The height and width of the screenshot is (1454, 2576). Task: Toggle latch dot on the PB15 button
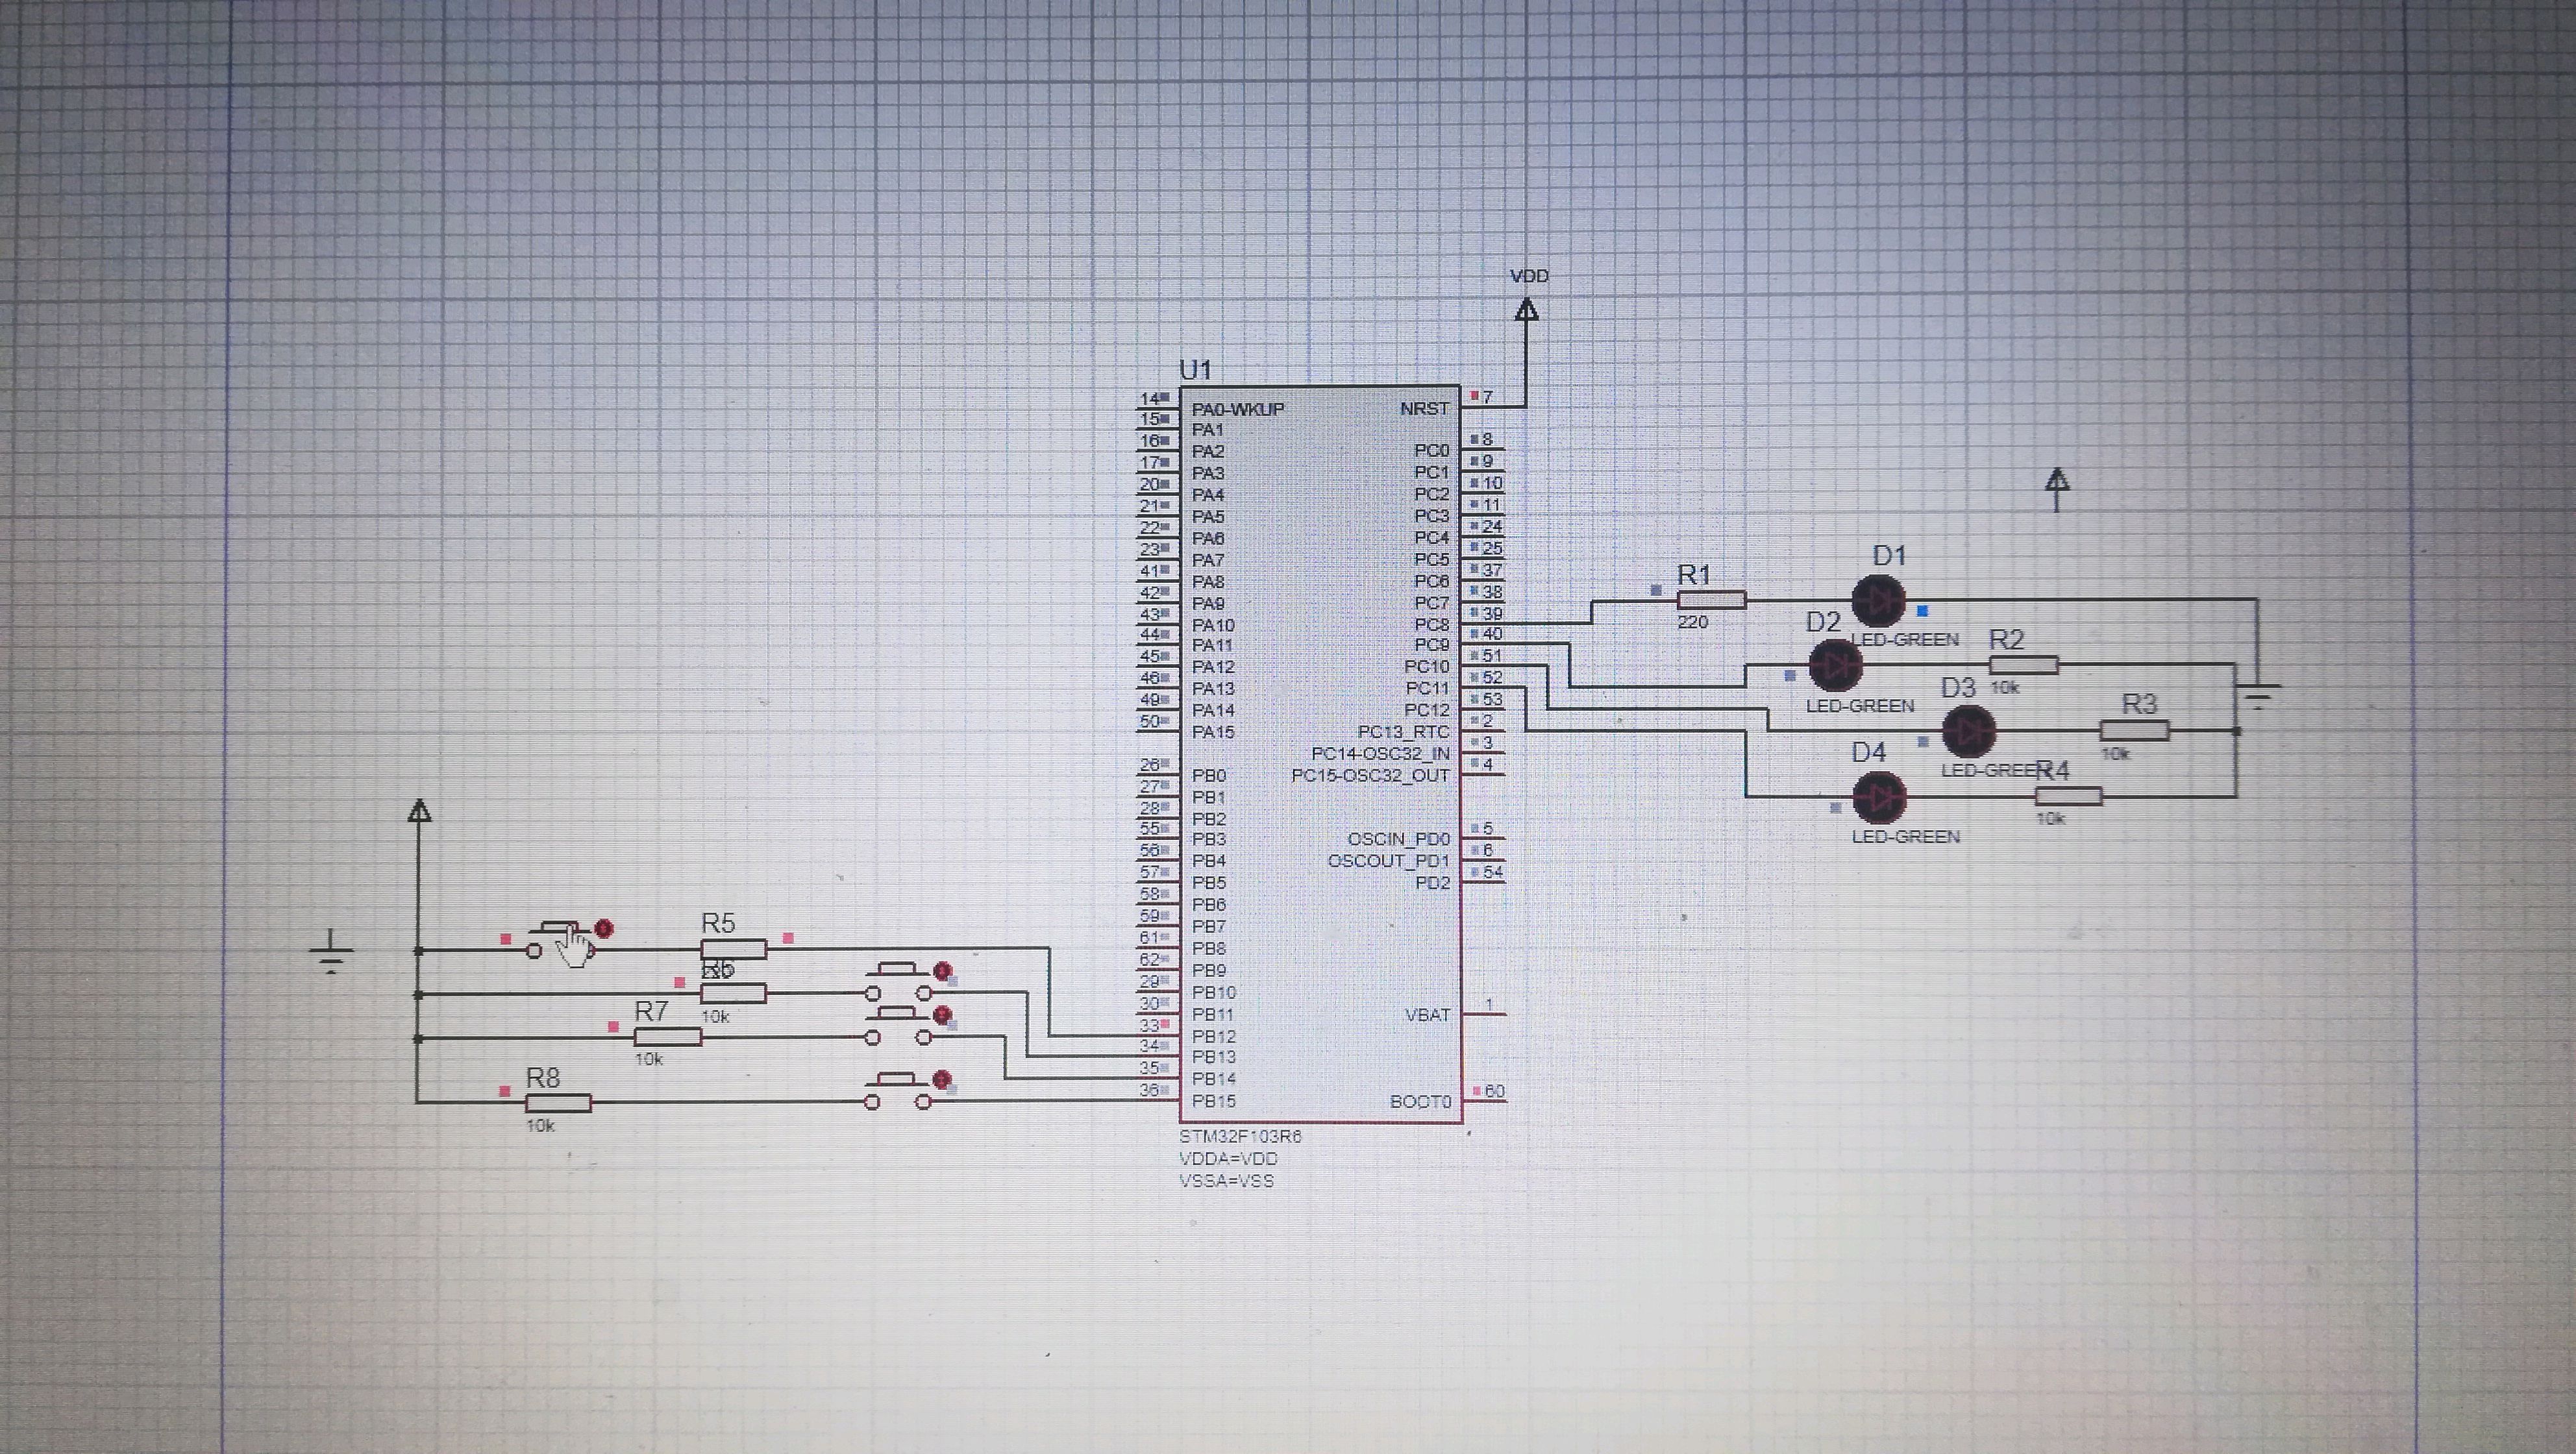941,1080
